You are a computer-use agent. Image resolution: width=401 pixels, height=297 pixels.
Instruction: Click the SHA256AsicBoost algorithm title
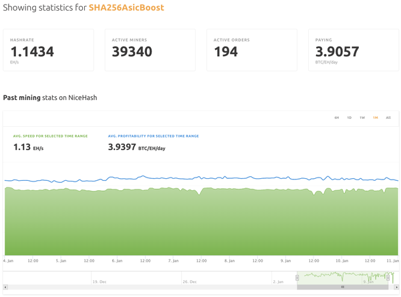pyautogui.click(x=126, y=8)
